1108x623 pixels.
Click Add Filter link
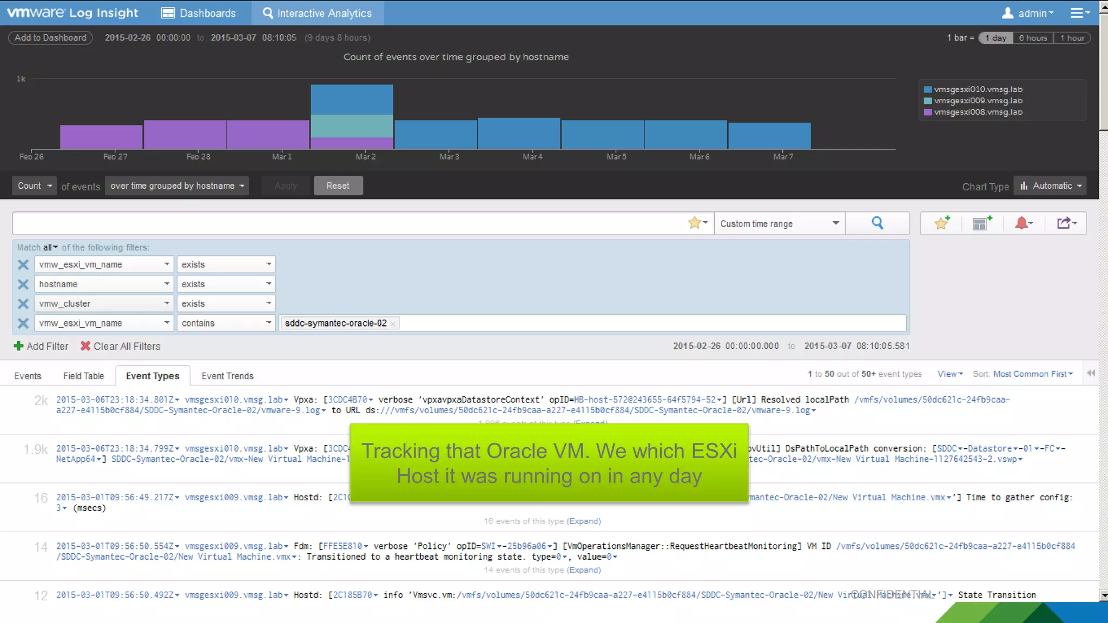click(41, 346)
